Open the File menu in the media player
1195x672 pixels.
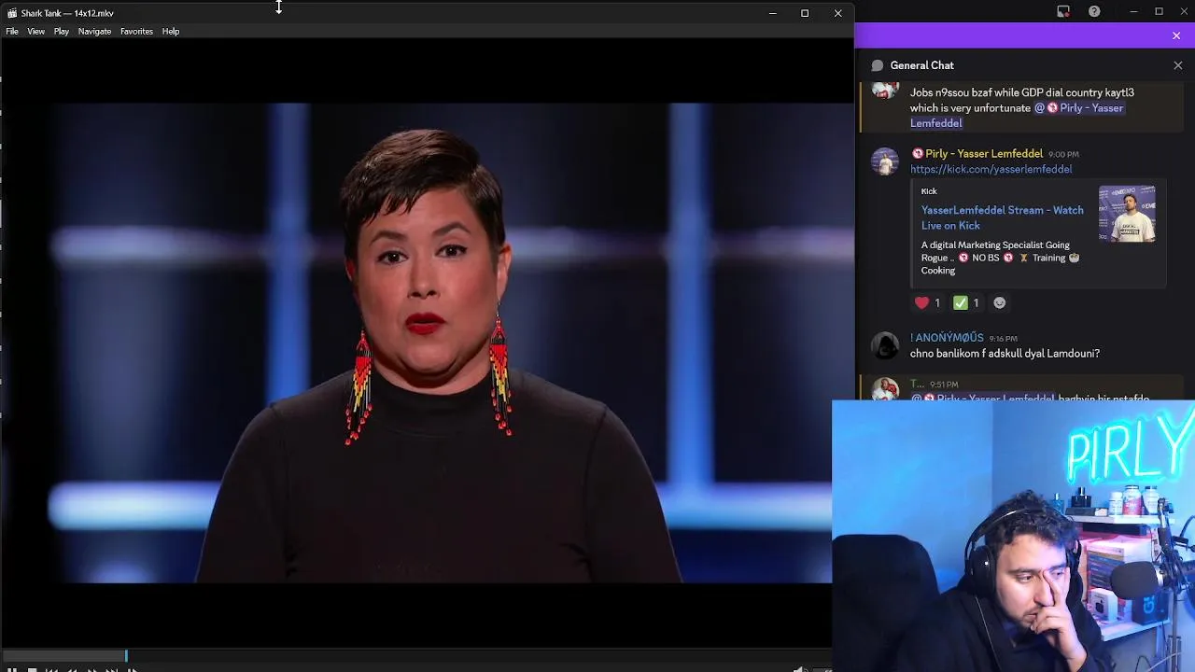[12, 32]
